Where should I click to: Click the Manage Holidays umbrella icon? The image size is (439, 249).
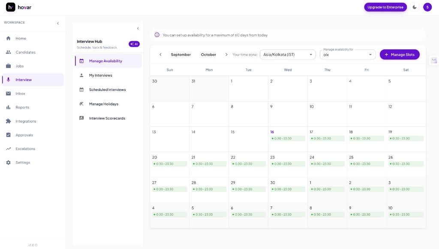[81, 104]
